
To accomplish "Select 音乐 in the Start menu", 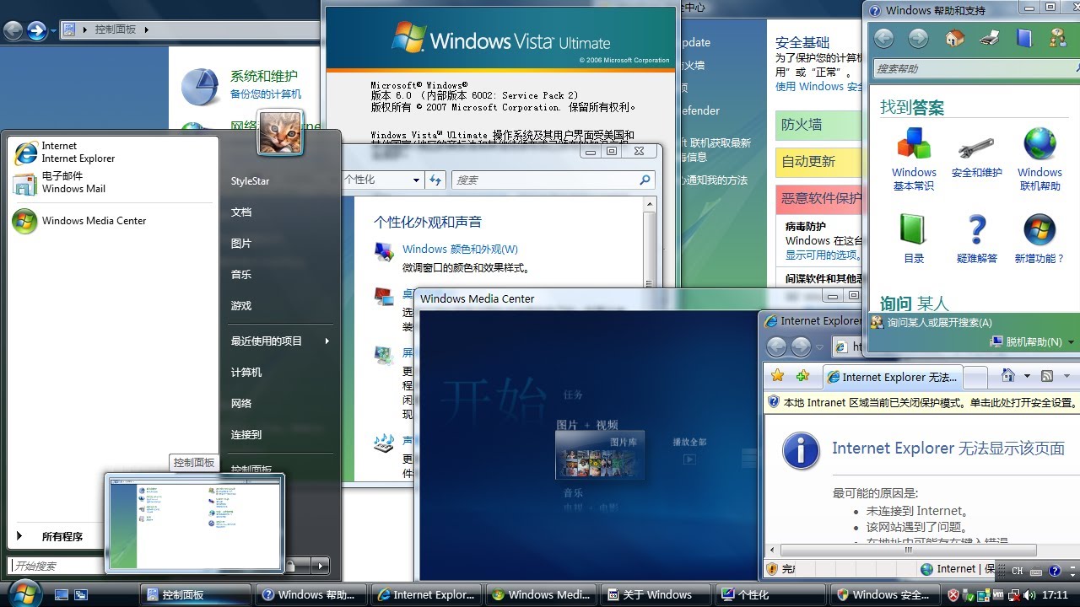I will [241, 275].
